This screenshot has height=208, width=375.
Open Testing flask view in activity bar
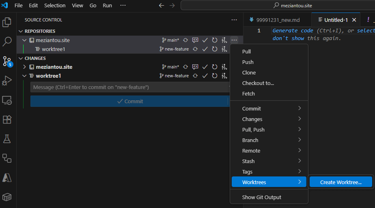(x=6, y=139)
